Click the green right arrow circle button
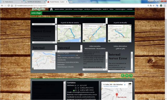Image resolution: width=167 pixels, height=100 pixels. (x=131, y=75)
